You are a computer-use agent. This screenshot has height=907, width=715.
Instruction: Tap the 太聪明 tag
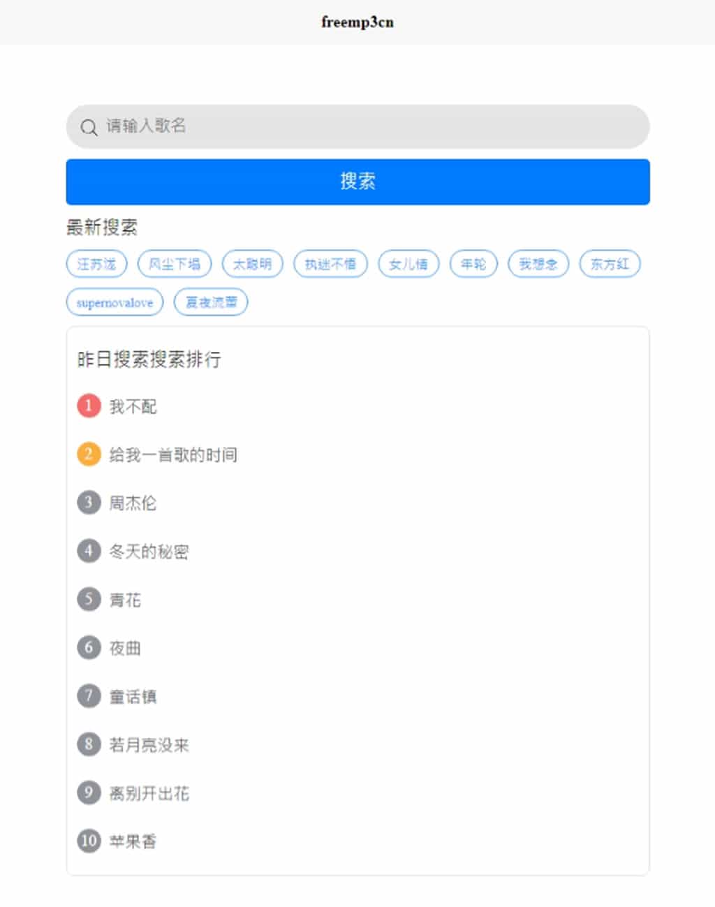[x=252, y=264]
